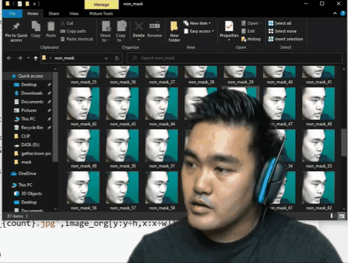
Task: Open Downloads in the navigation pane
Action: coord(32,93)
